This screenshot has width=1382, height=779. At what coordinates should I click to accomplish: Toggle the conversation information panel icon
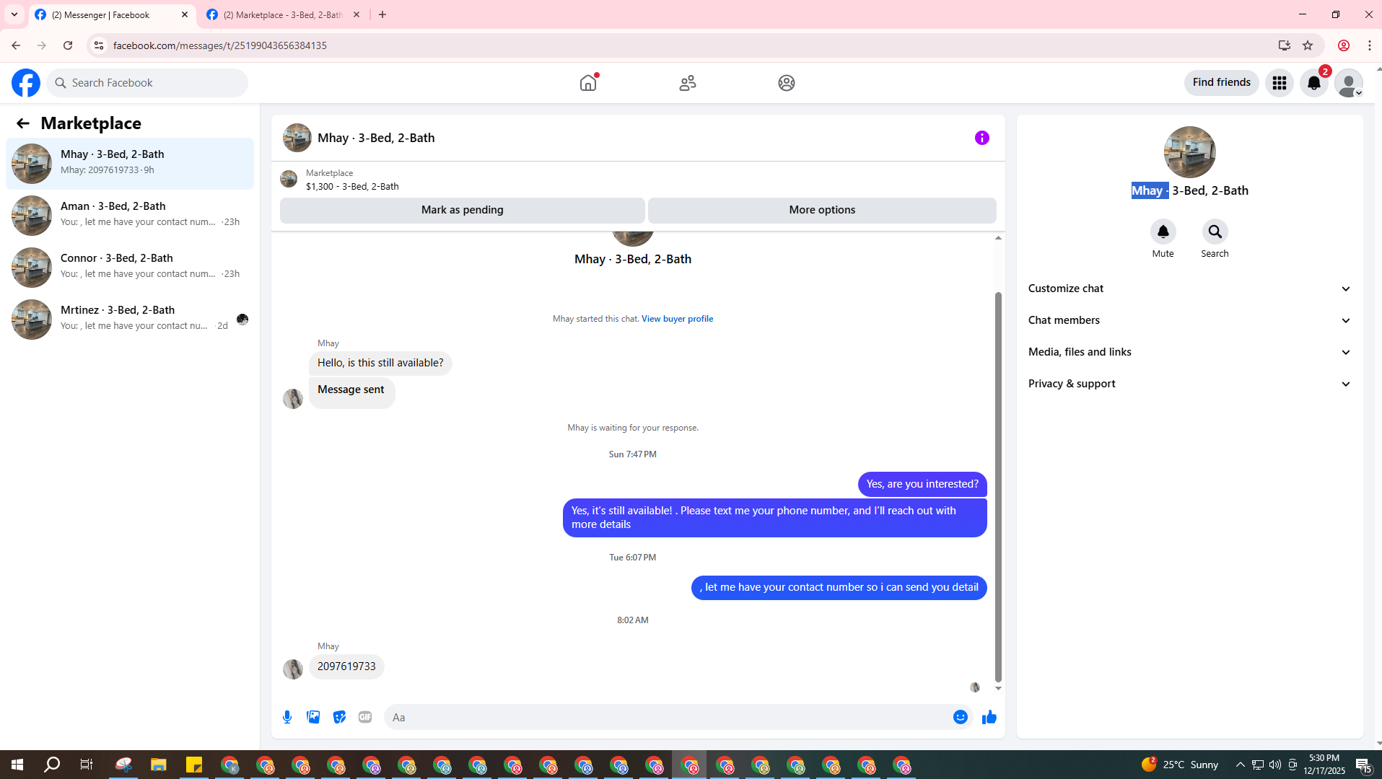982,138
